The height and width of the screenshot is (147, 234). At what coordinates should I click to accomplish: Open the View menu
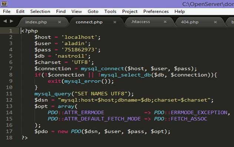click(76, 11)
